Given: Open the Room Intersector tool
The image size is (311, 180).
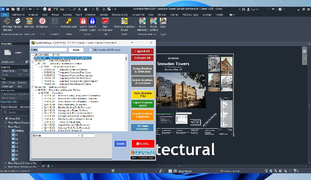Looking at the screenshot, I should [x=142, y=22].
